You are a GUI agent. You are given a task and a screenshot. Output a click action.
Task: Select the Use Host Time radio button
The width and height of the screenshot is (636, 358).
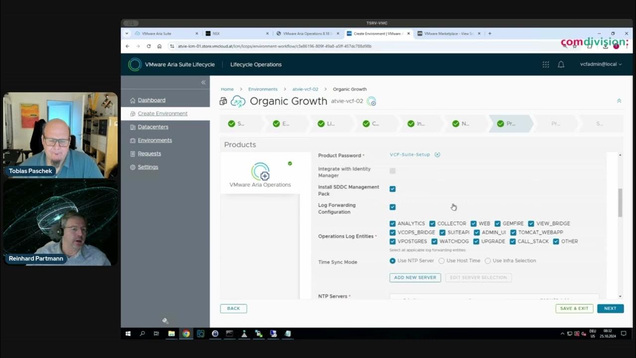click(441, 261)
